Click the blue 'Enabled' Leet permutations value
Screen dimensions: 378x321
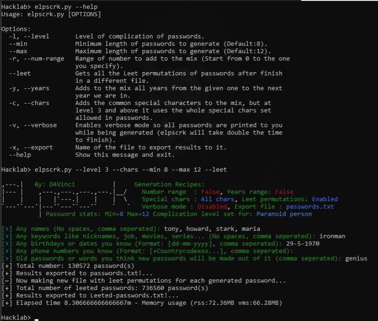coord(325,199)
